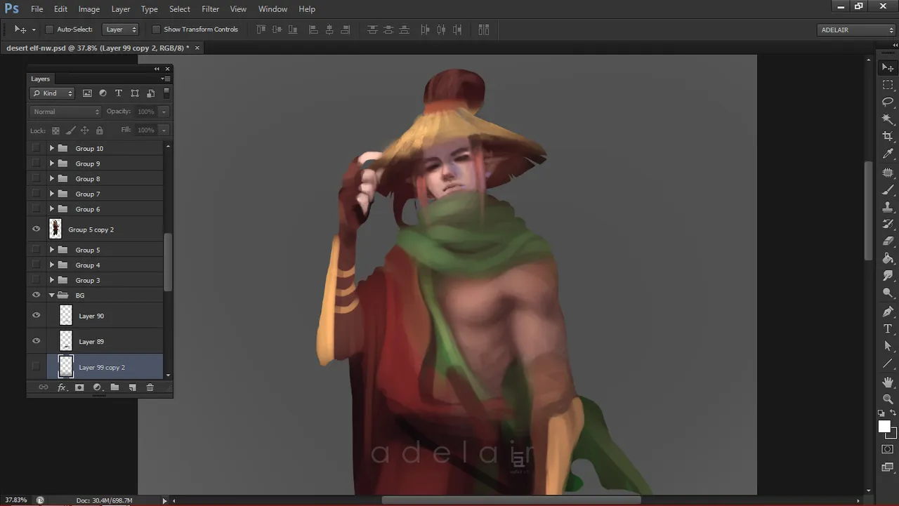Screen dimensions: 899x506
Task: Open the Image menu
Action: 88,9
